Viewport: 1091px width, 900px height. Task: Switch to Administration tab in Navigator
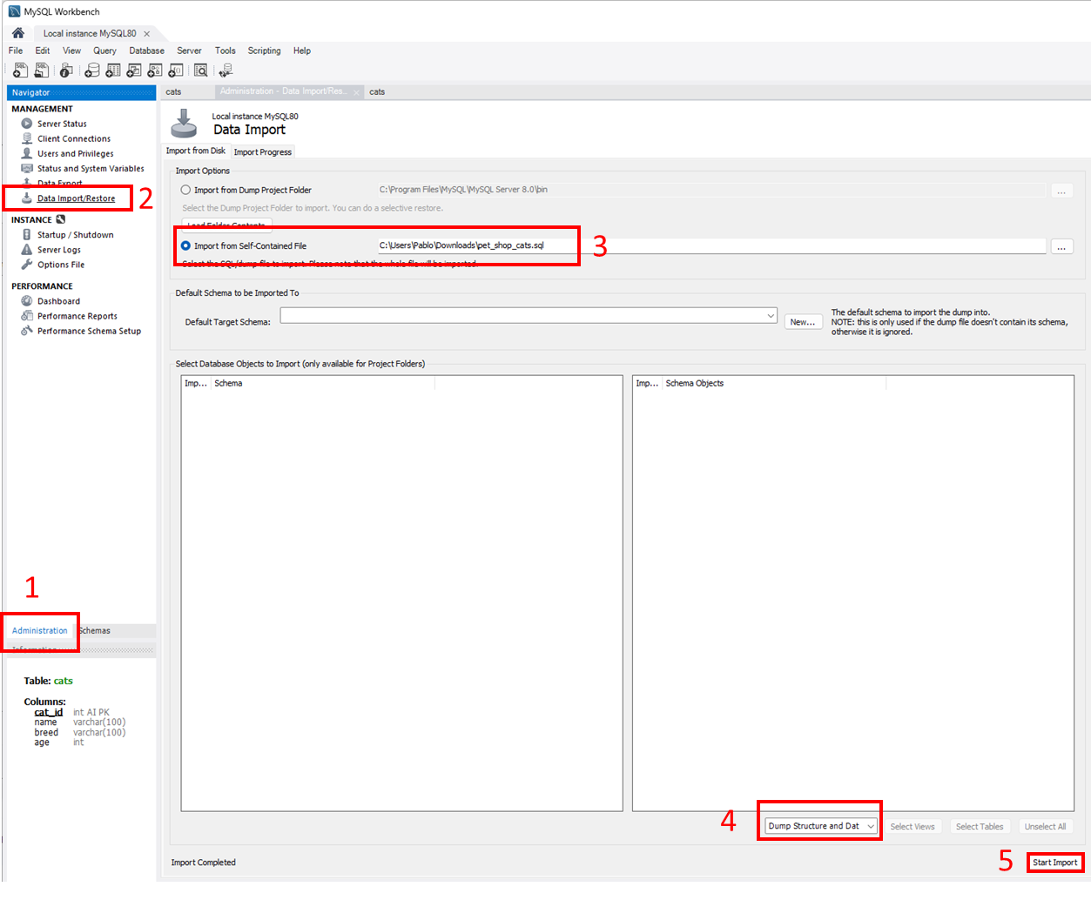[39, 630]
